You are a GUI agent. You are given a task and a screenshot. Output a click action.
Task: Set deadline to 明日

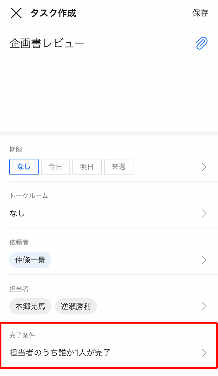click(87, 167)
